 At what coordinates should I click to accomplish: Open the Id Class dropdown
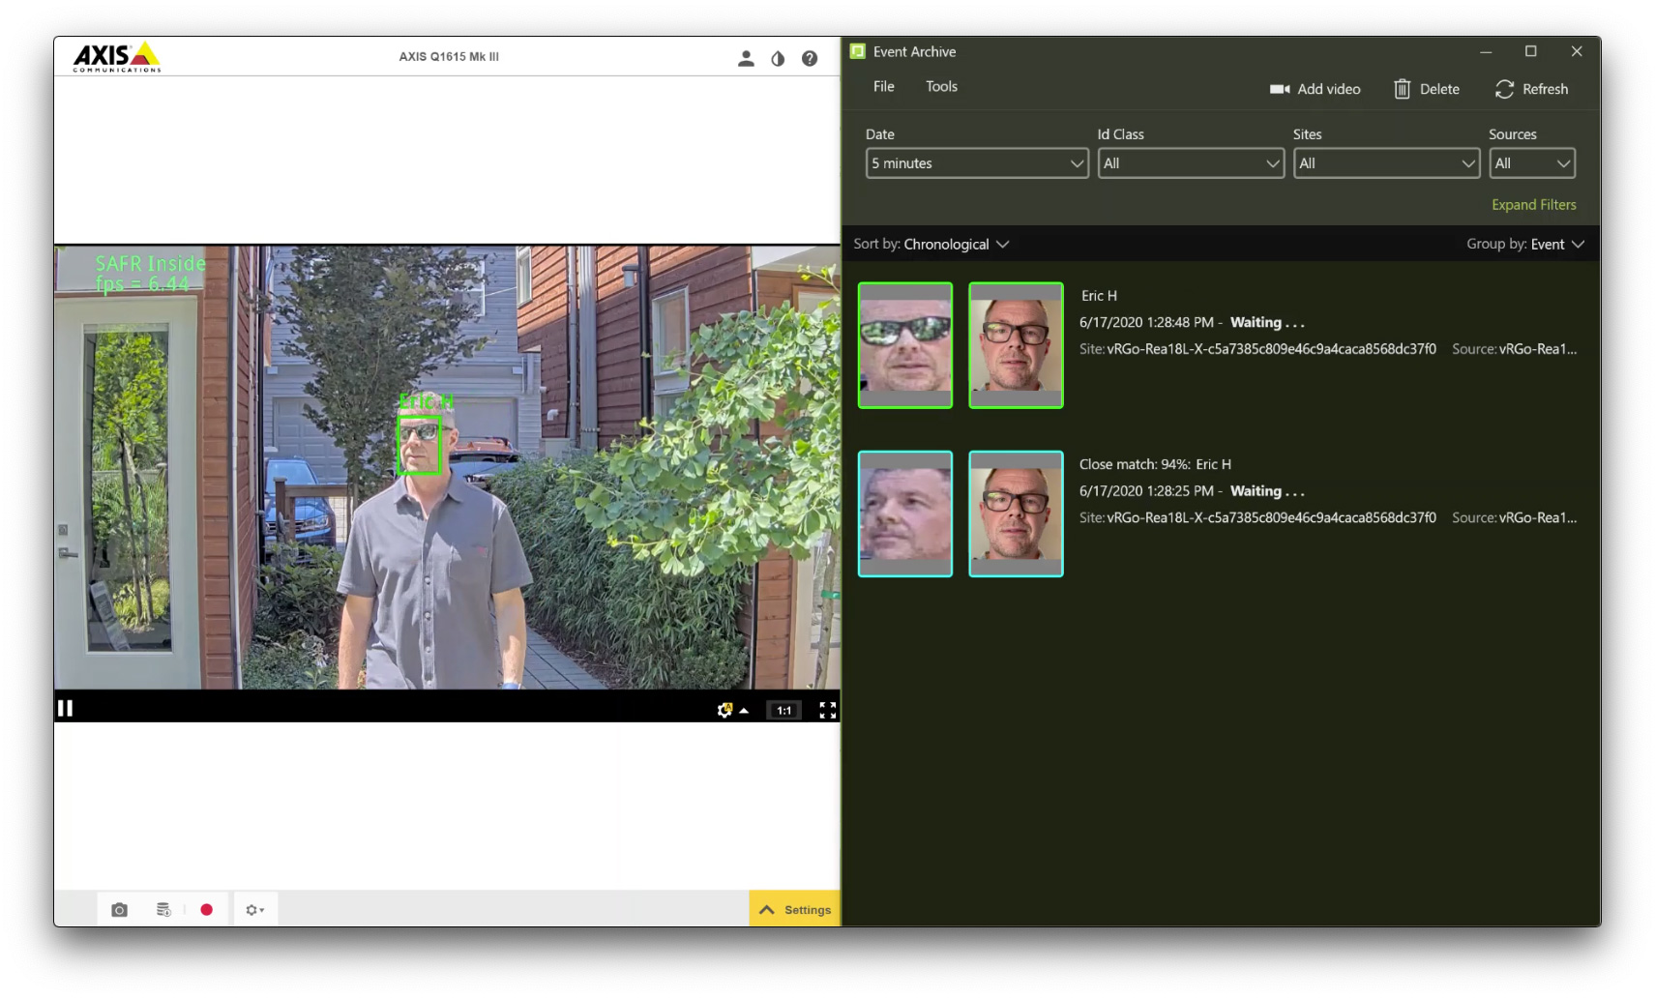pyautogui.click(x=1191, y=162)
